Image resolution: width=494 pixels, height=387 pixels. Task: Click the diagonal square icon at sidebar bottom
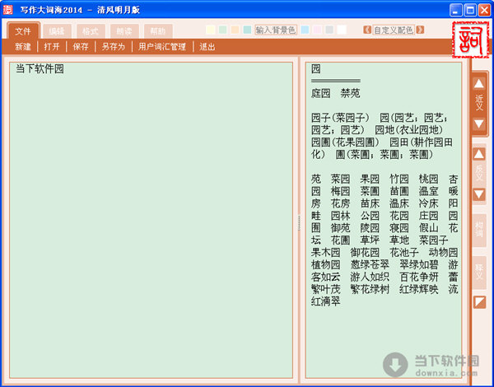coord(479,302)
